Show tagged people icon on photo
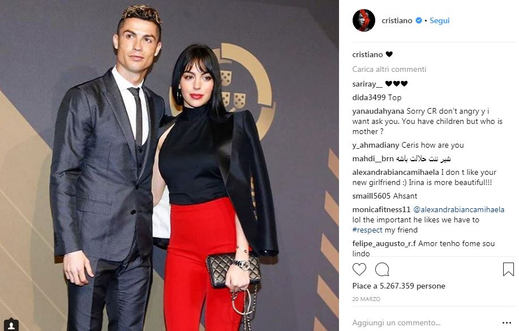The image size is (519, 331). click(11, 325)
